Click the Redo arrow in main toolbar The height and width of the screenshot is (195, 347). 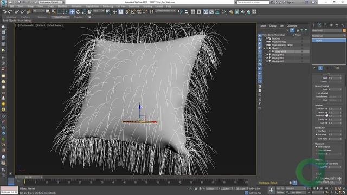click(10, 12)
